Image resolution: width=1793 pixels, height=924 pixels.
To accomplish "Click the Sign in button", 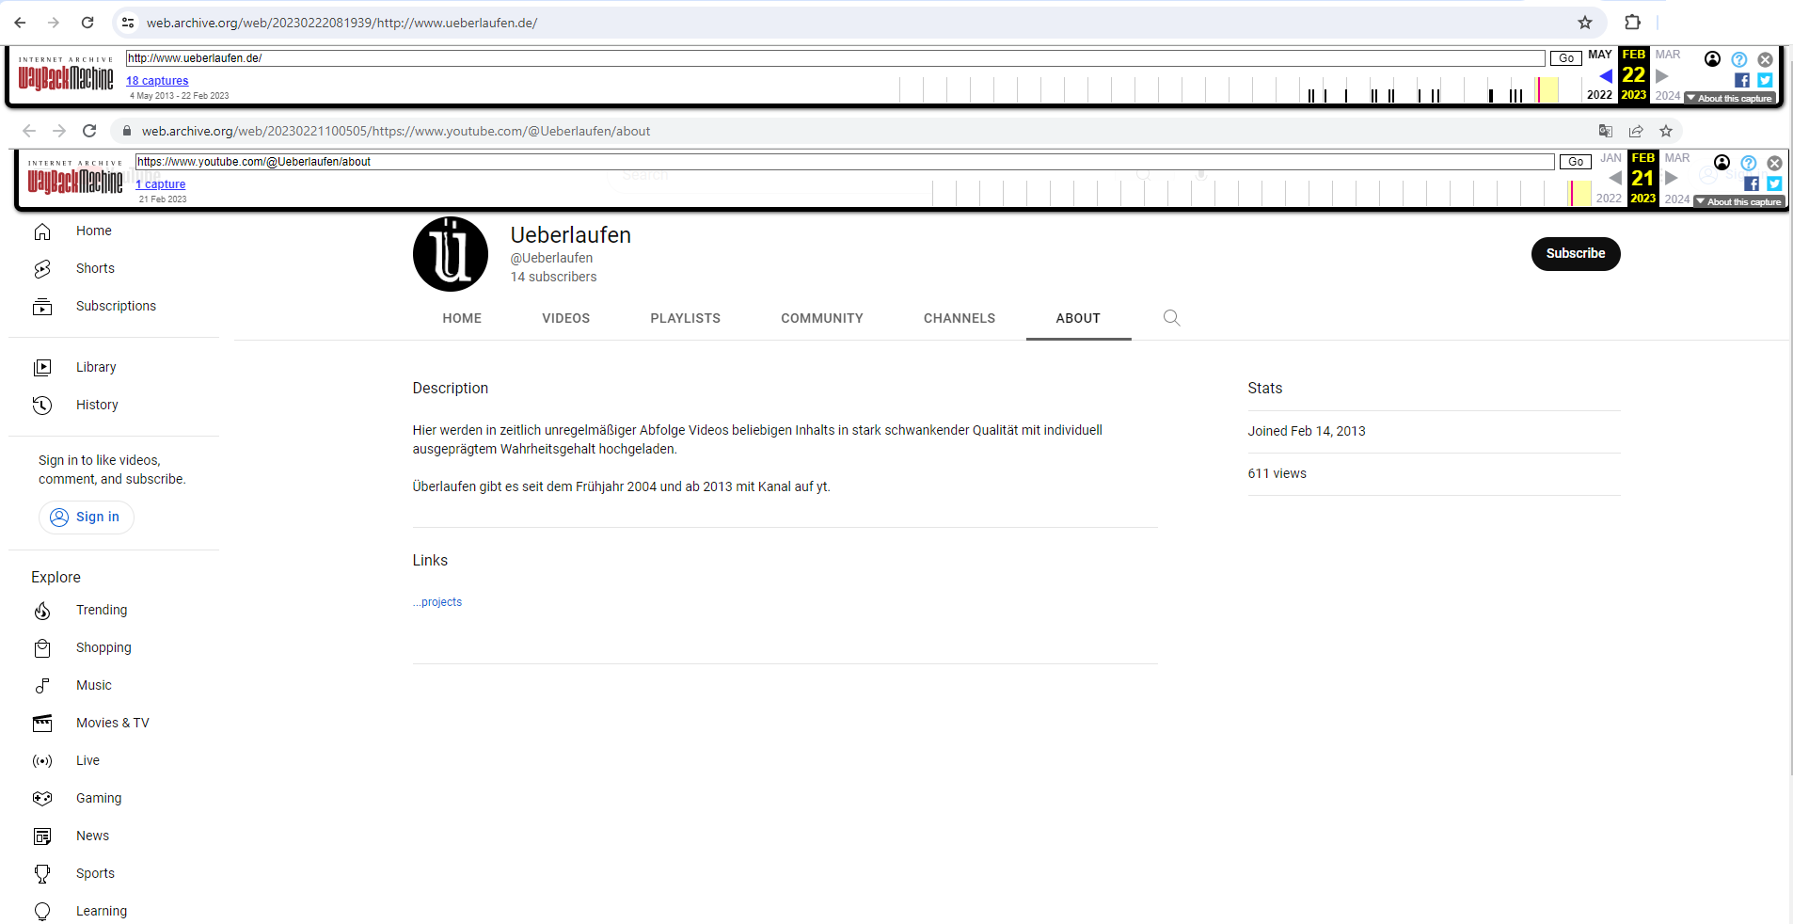I will click(x=87, y=517).
